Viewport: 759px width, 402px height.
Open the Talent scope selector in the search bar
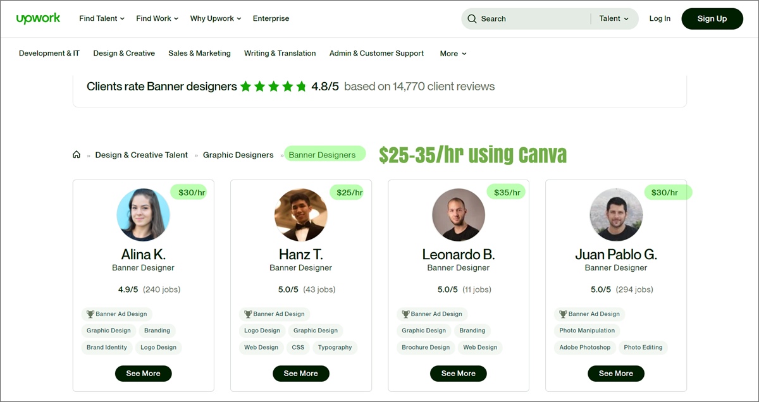point(613,18)
